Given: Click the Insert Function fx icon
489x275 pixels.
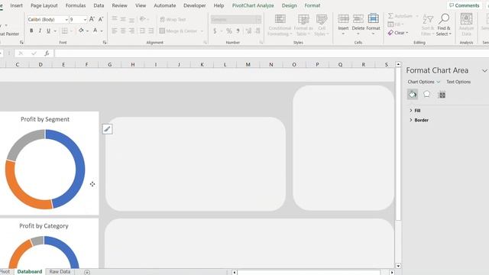Looking at the screenshot, I should point(47,53).
